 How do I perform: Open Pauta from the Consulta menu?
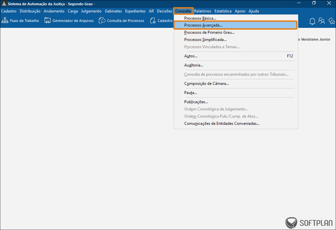pos(236,93)
